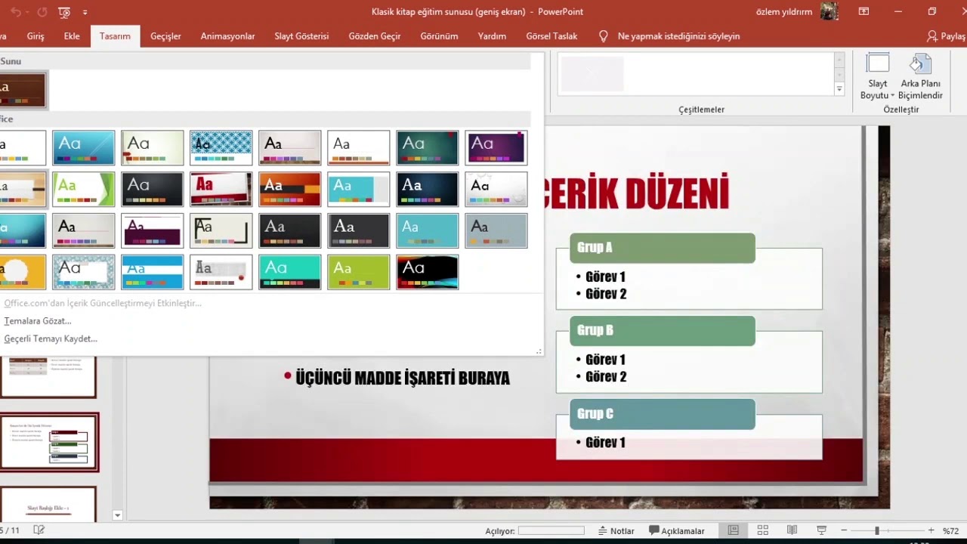Open the Gözden Geçir tab

pyautogui.click(x=375, y=36)
